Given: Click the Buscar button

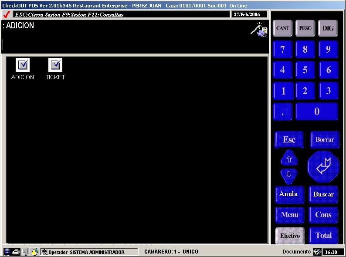Looking at the screenshot, I should 323,194.
